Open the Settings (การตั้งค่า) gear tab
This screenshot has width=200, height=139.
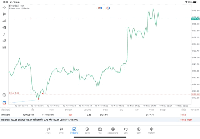[152, 130]
